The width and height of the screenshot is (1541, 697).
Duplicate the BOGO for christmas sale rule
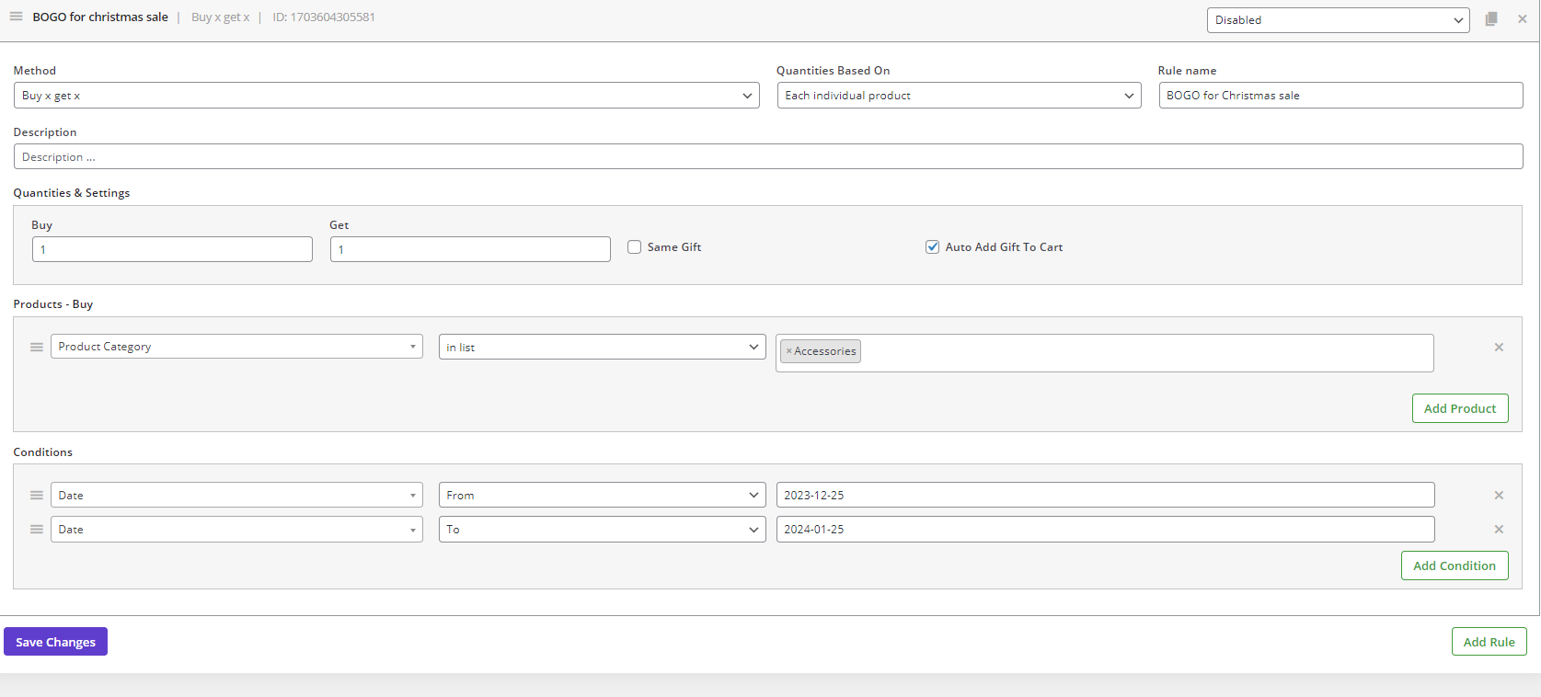click(1491, 18)
